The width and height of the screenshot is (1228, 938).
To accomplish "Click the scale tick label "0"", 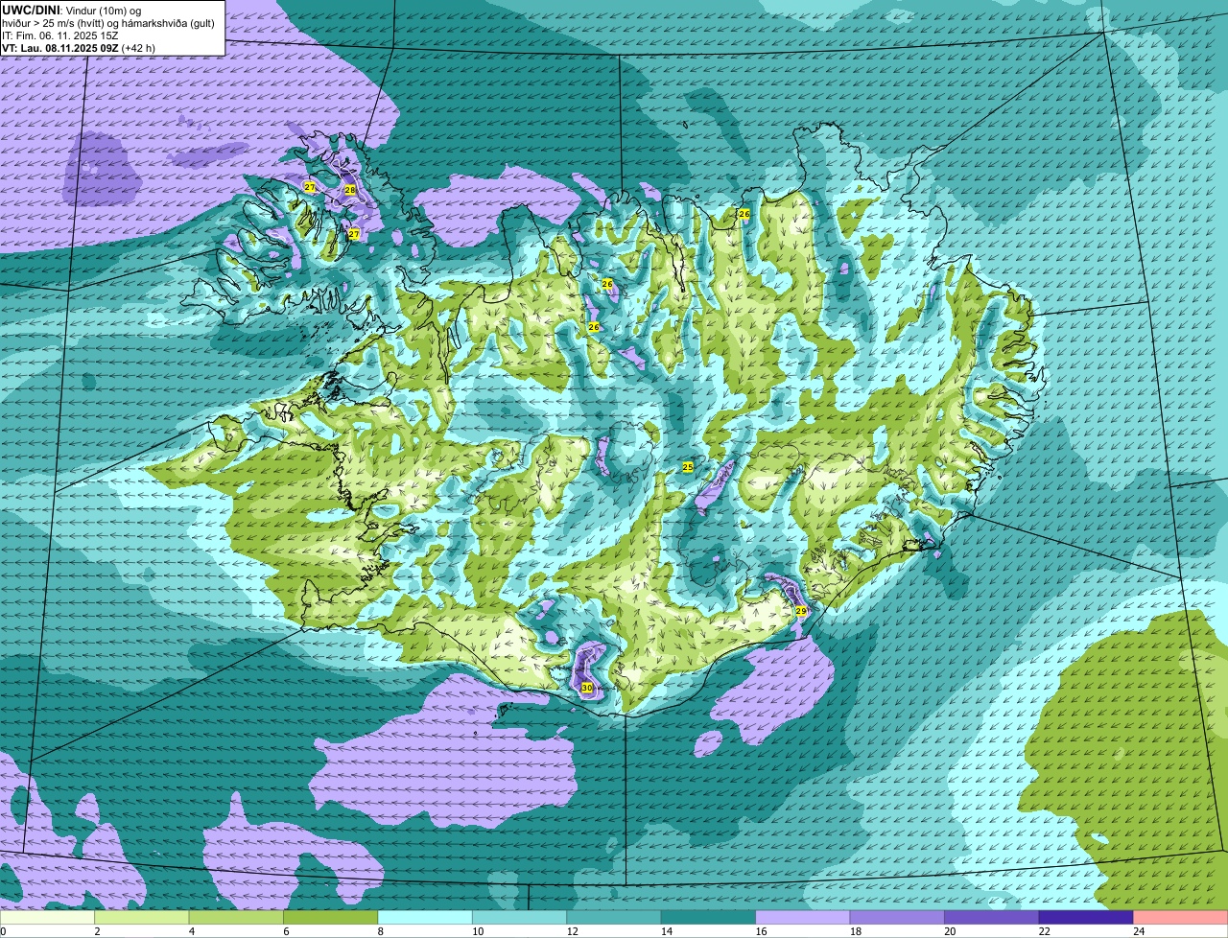I will [x=3, y=930].
